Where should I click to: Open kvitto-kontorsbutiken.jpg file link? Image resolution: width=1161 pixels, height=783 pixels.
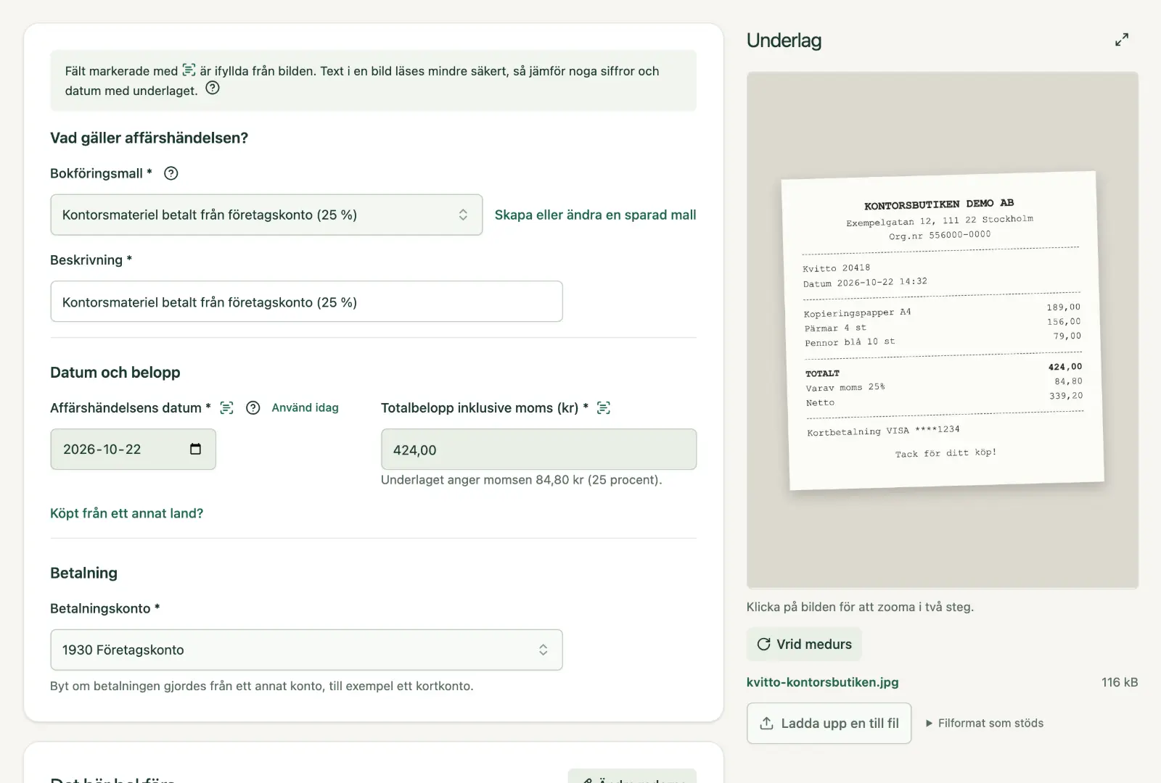click(823, 682)
